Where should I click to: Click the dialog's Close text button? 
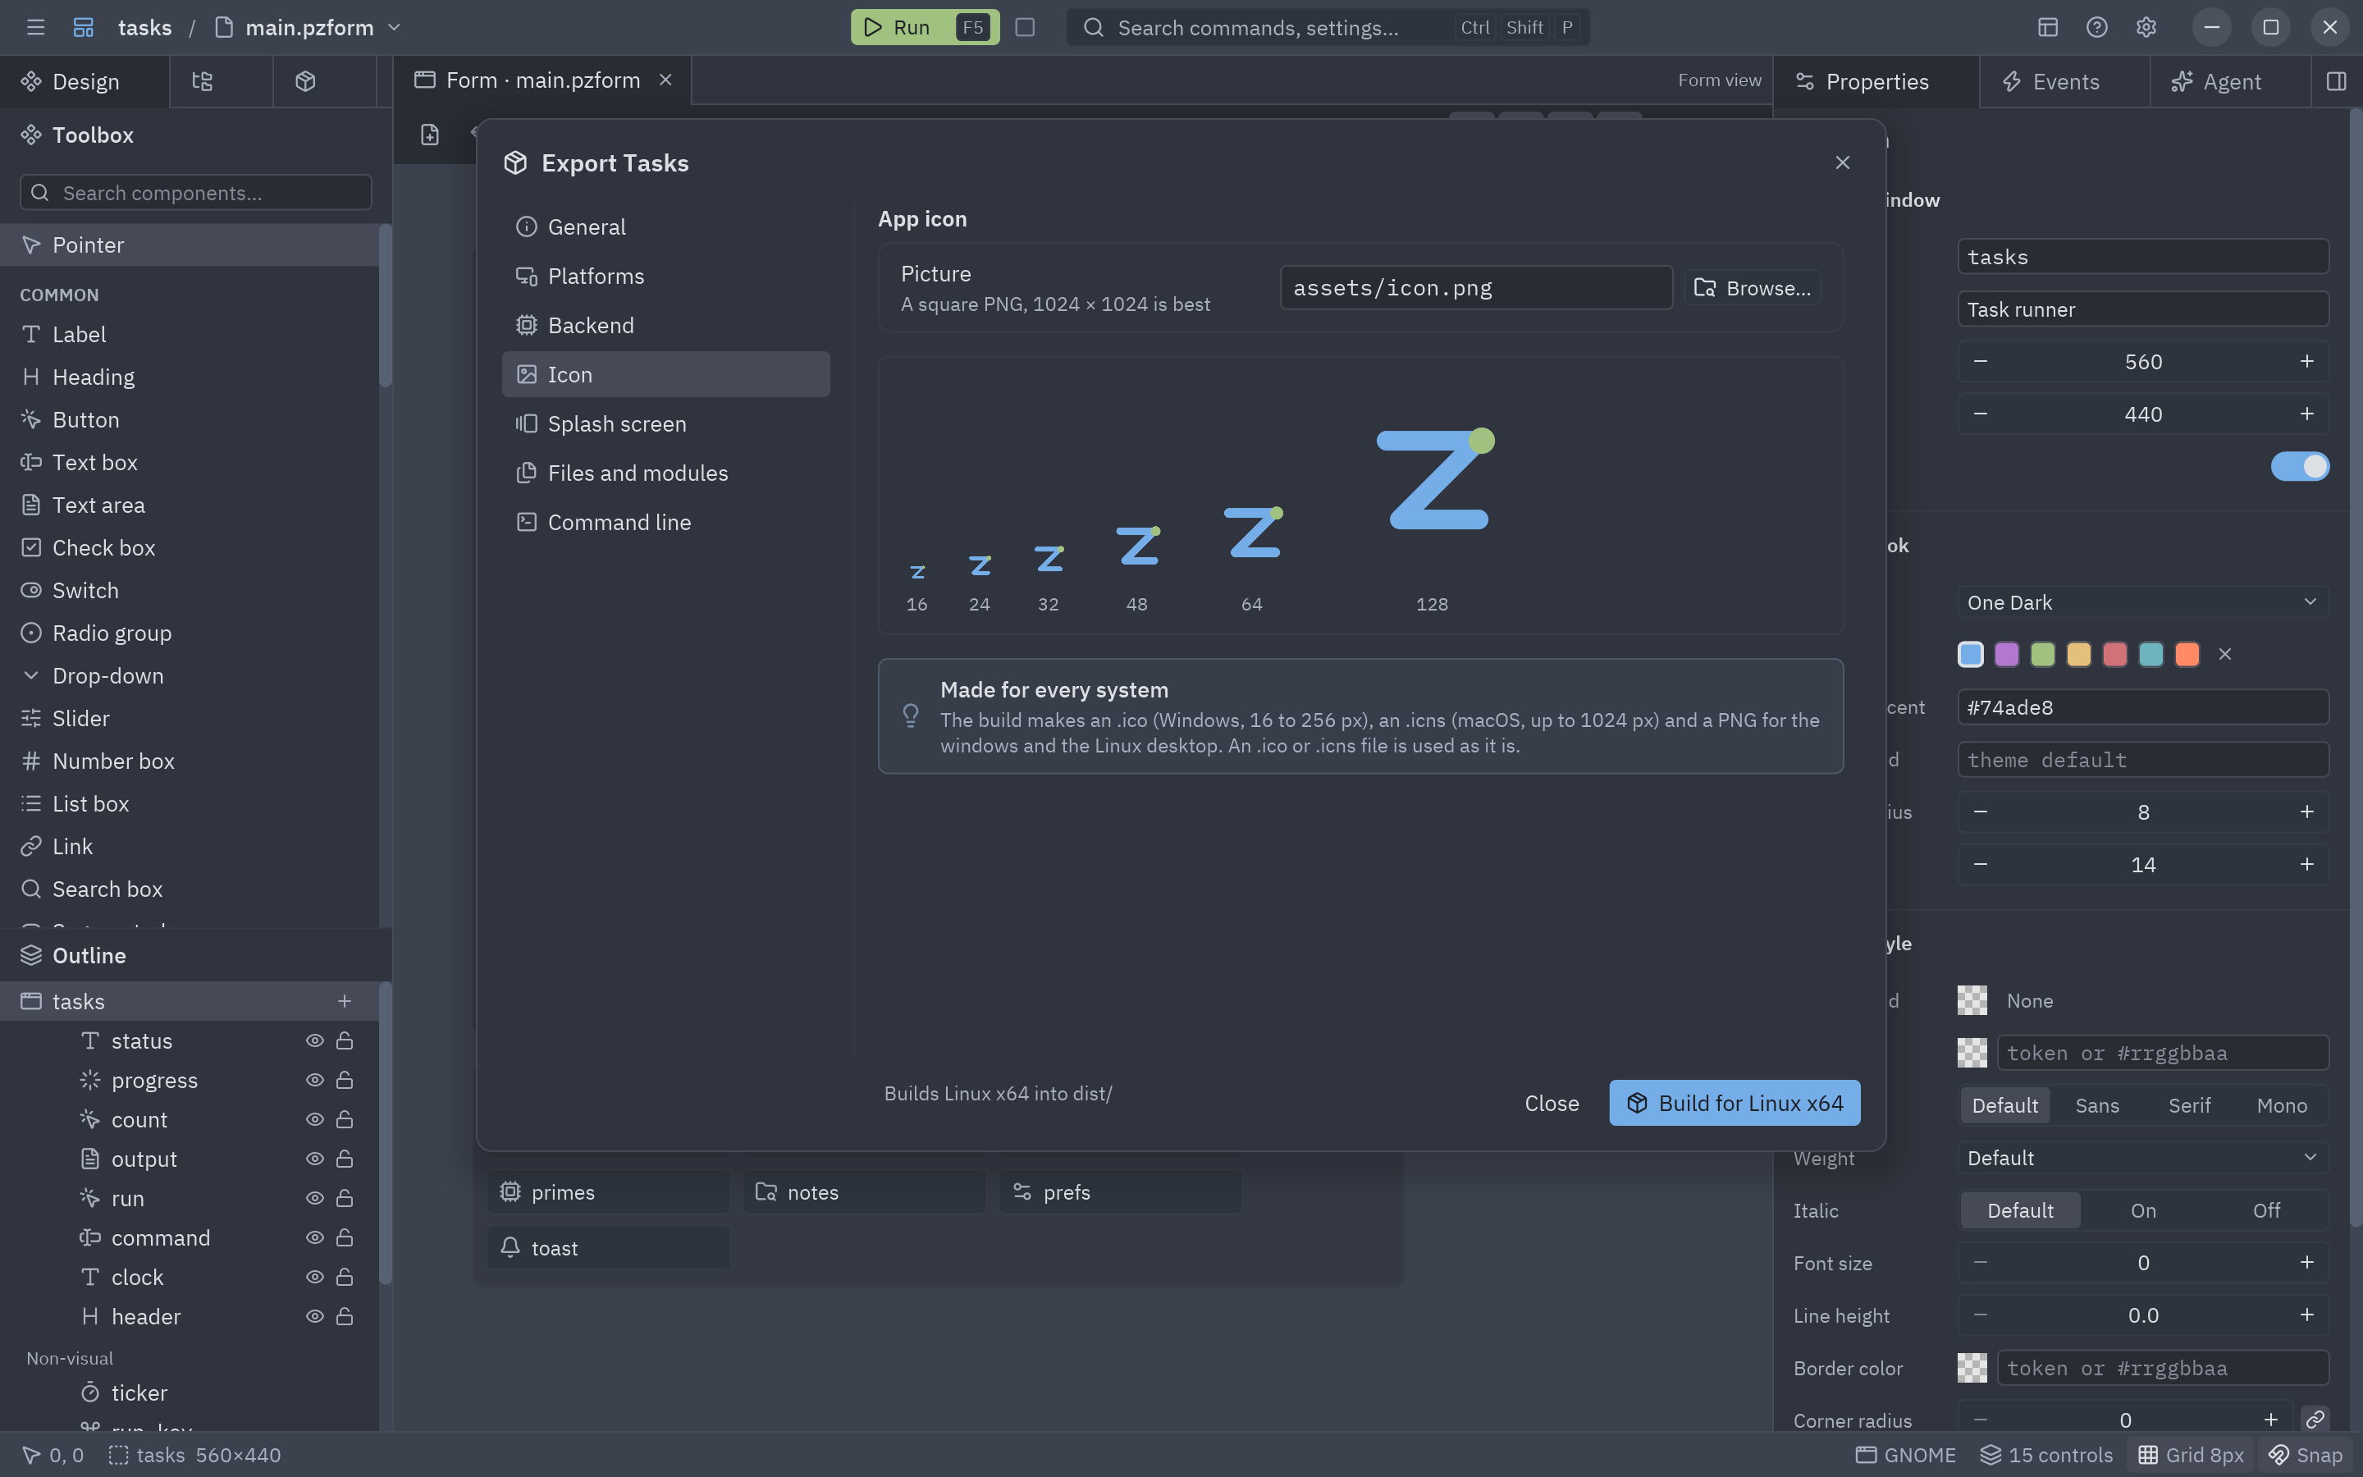pyautogui.click(x=1552, y=1103)
